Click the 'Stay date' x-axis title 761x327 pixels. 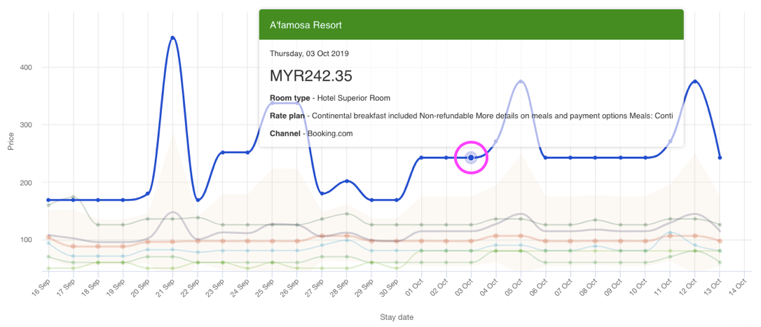pos(397,317)
